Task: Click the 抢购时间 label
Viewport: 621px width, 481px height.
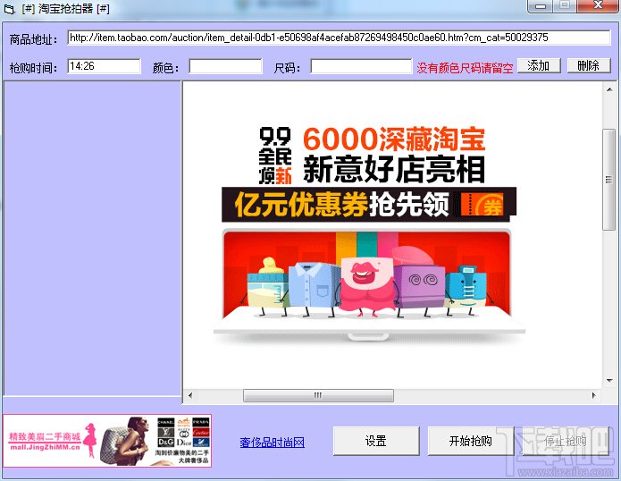Action: [33, 68]
